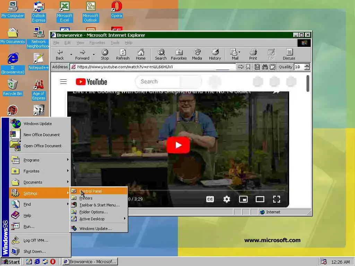The width and height of the screenshot is (355, 266).
Task: Expand Documents in the Start menu
Action: coord(40,182)
